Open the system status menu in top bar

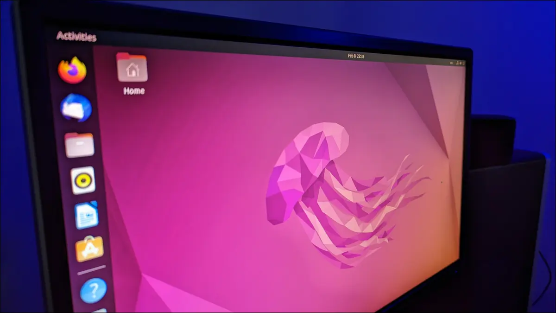456,63
